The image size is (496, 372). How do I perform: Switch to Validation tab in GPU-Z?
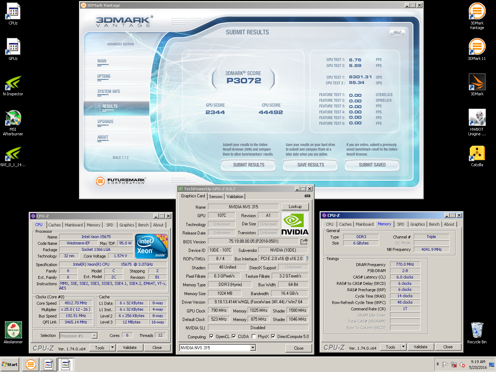coord(235,197)
